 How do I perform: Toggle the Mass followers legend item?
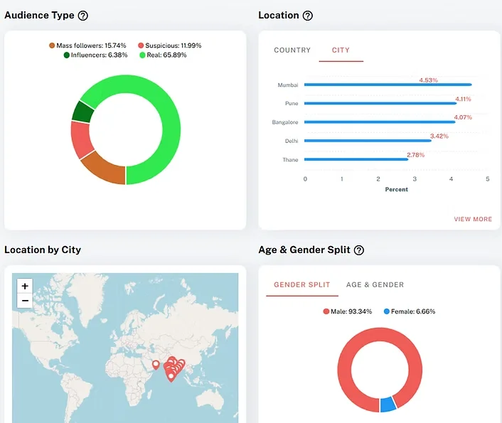click(87, 45)
